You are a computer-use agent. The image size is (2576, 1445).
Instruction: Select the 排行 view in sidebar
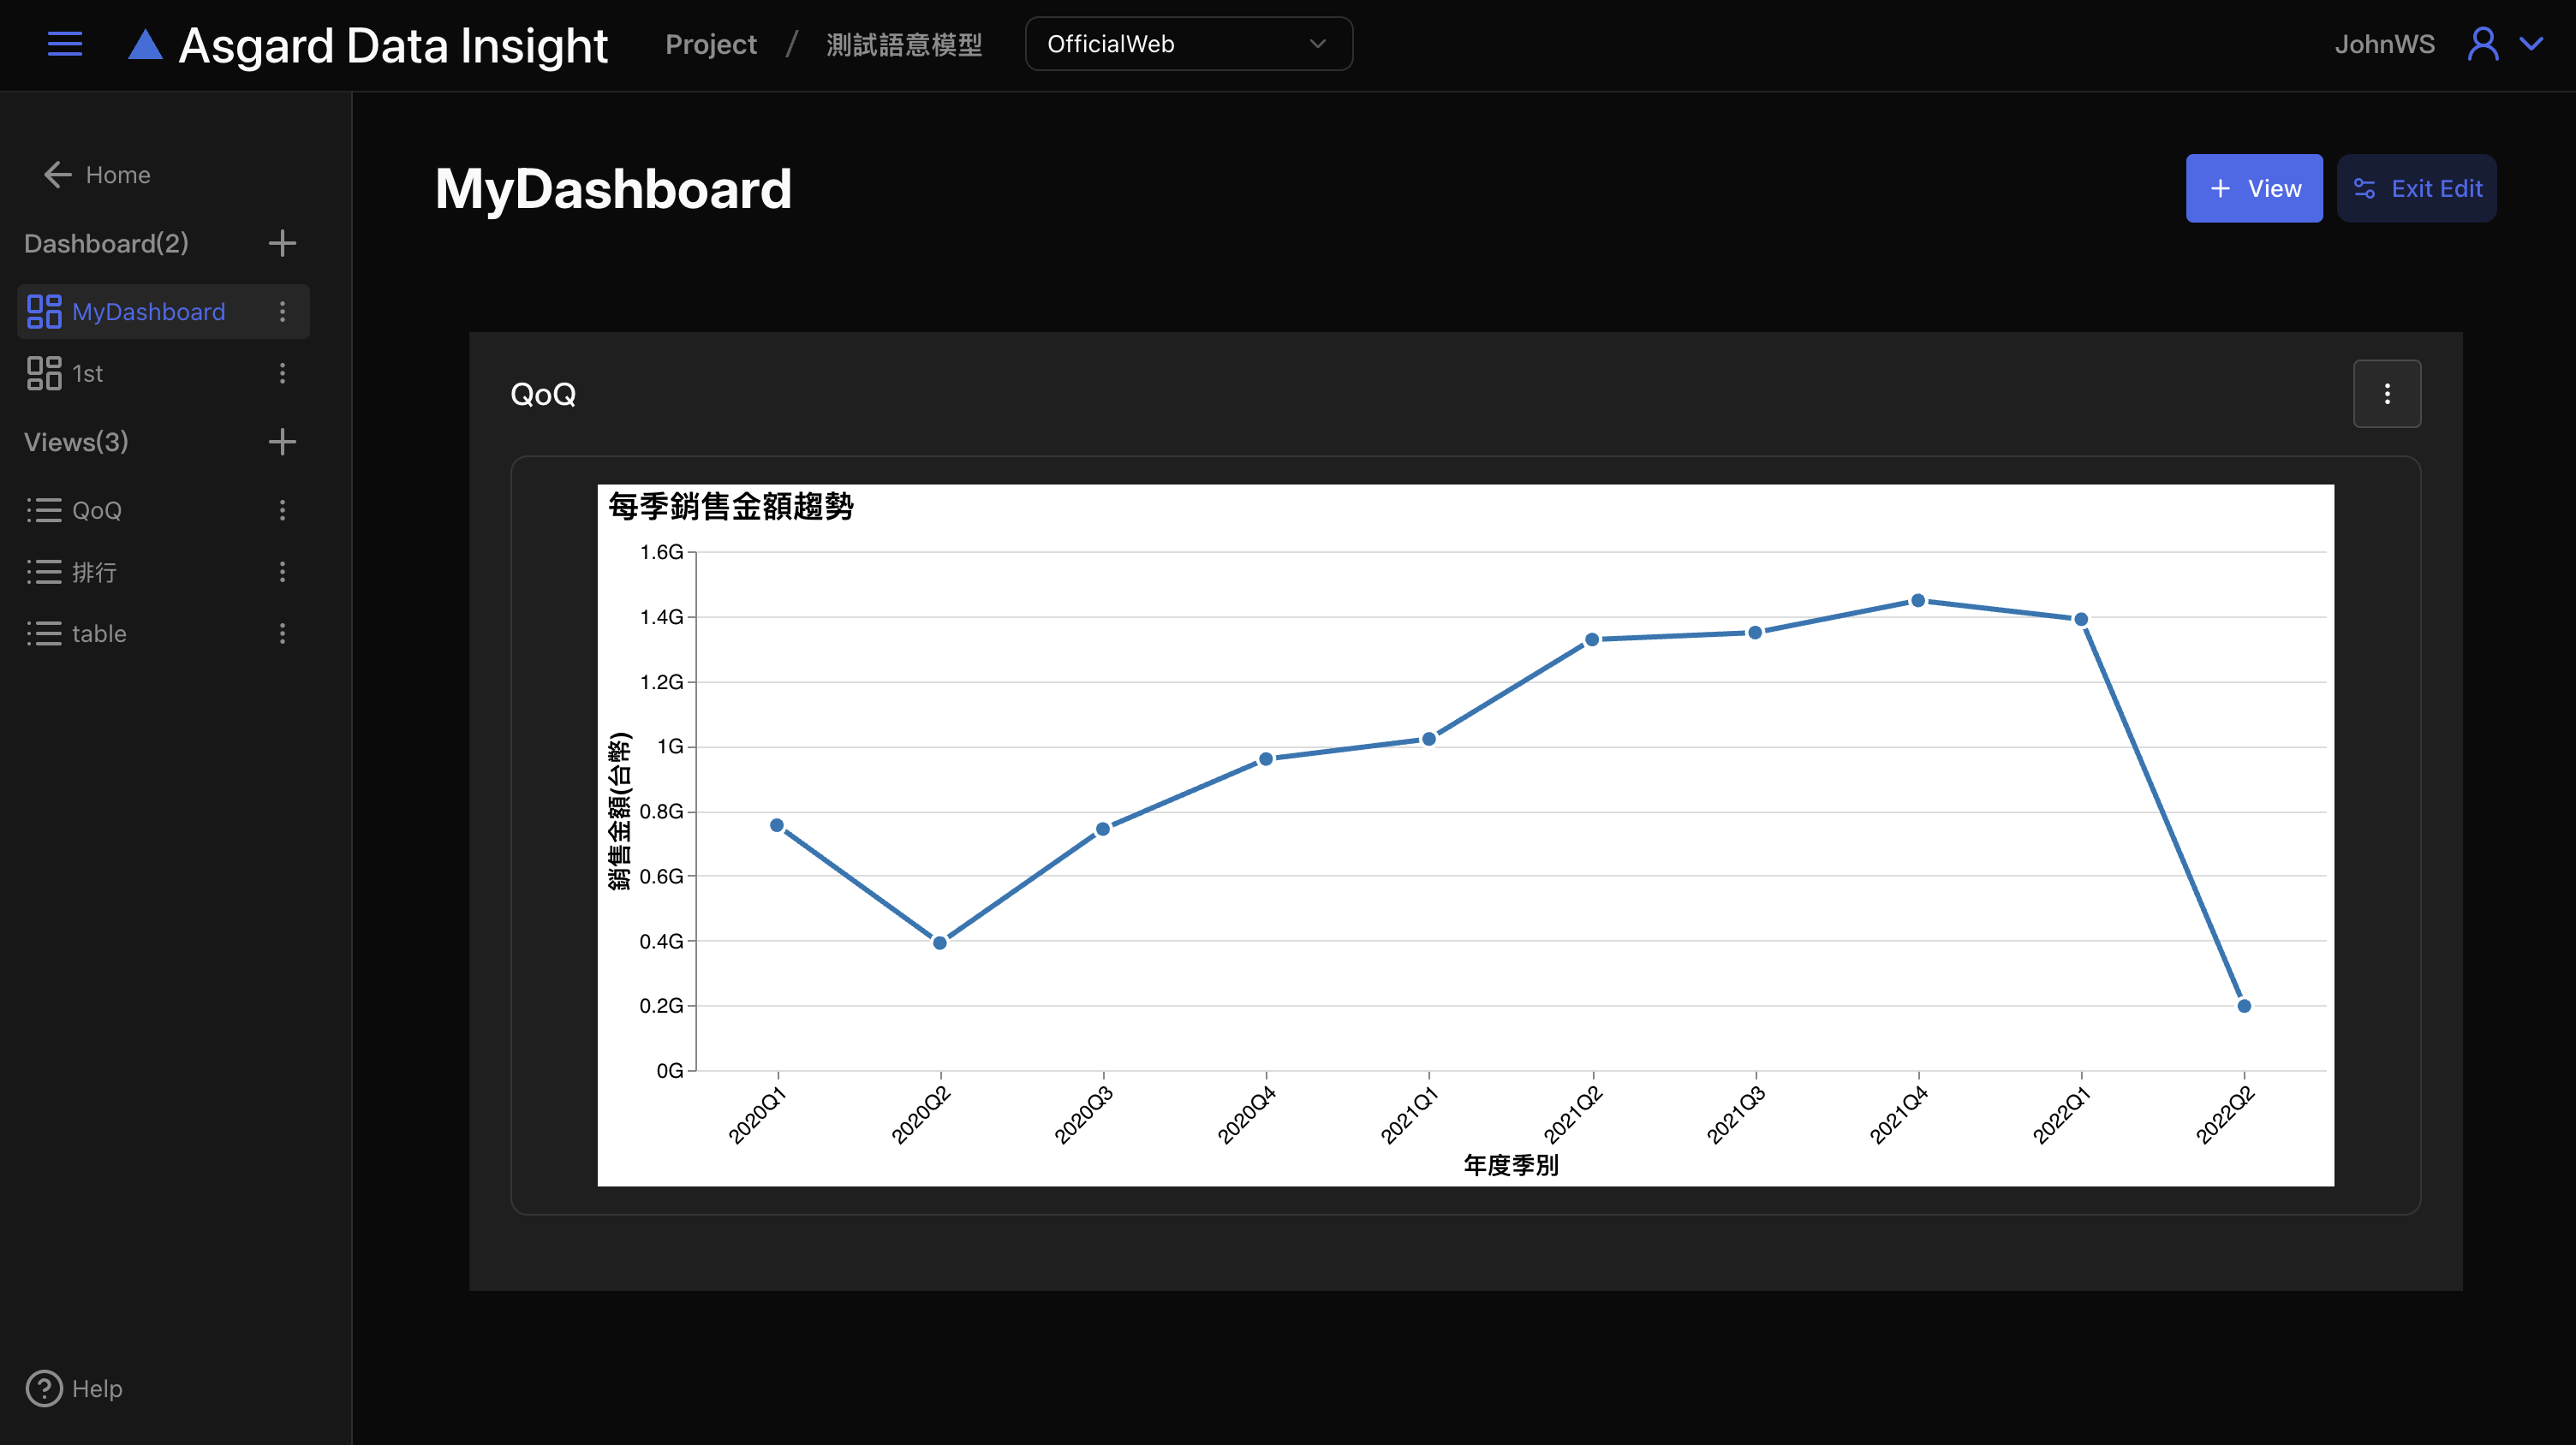94,572
